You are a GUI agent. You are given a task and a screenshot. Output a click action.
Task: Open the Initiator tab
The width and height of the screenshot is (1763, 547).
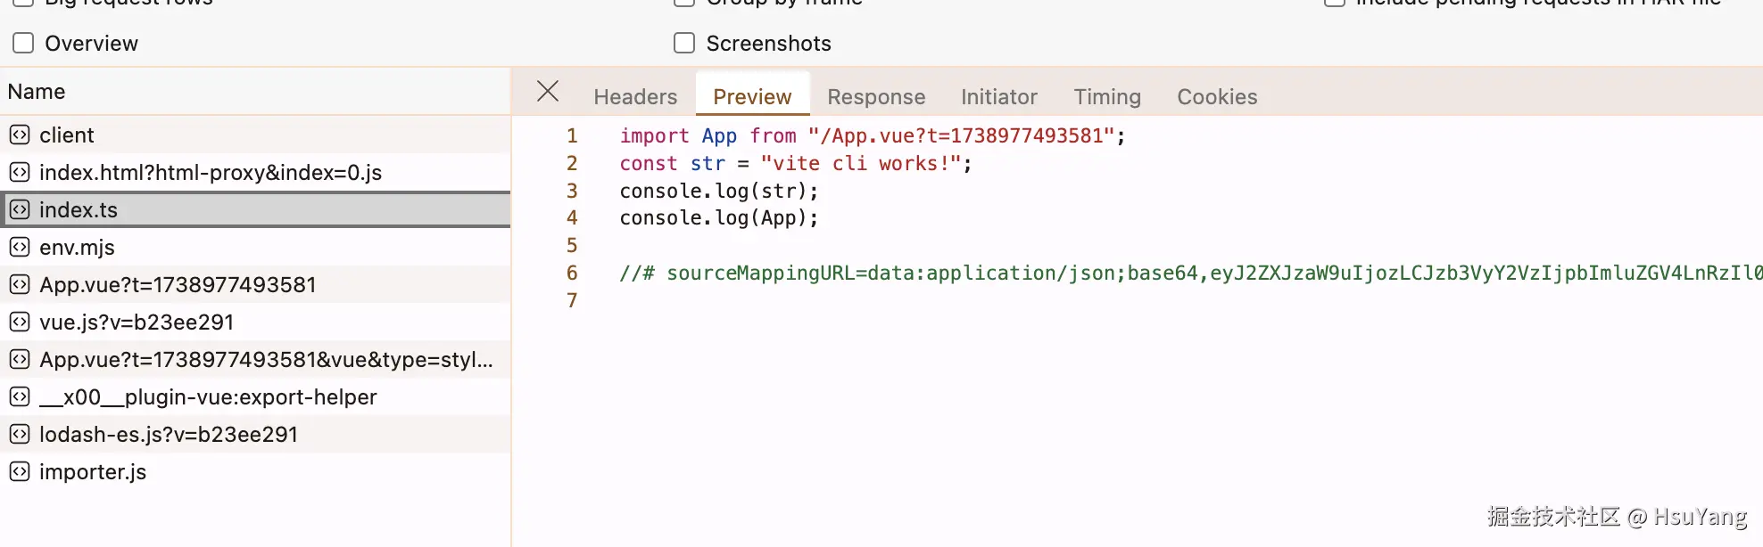tap(998, 96)
